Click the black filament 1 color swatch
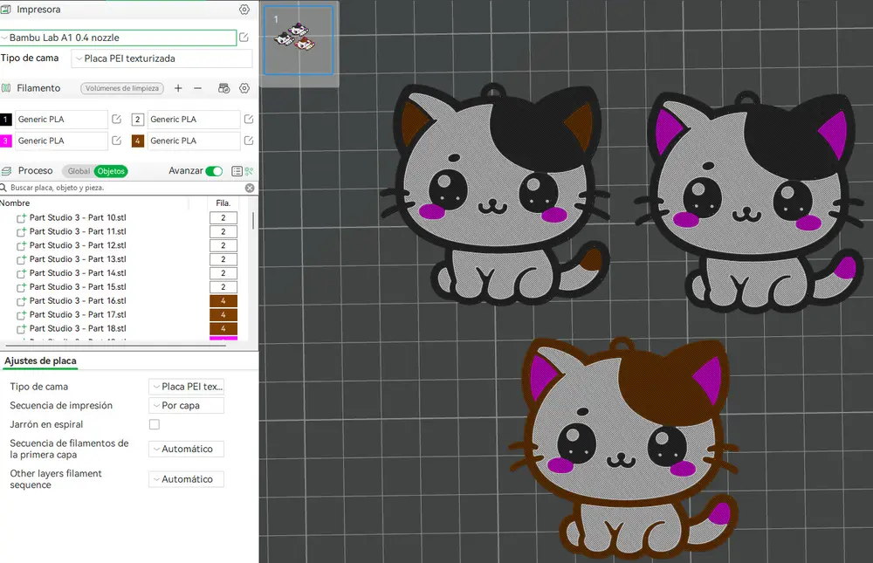 pyautogui.click(x=5, y=120)
